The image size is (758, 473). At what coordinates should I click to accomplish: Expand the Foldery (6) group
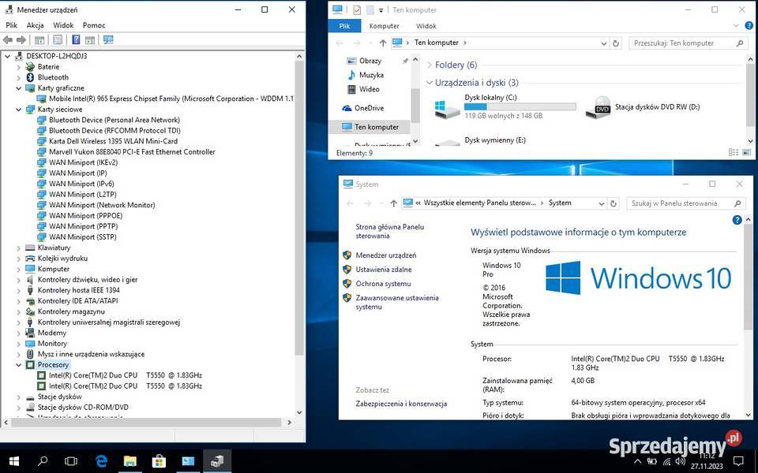click(x=430, y=65)
